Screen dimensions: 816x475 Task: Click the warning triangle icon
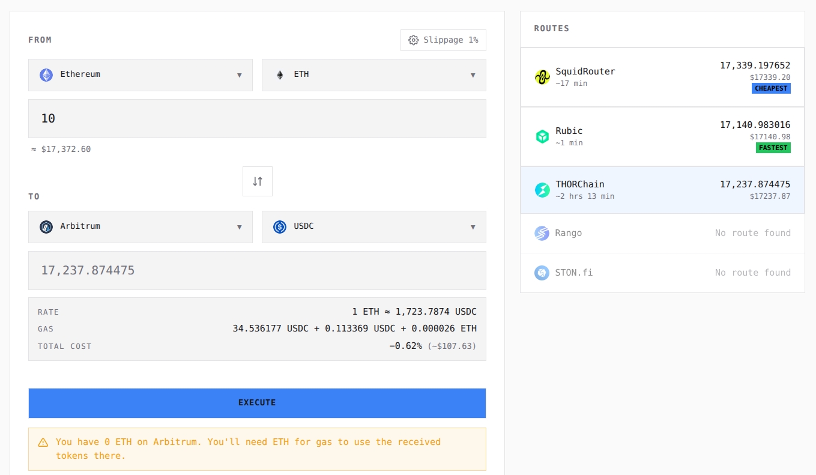43,443
